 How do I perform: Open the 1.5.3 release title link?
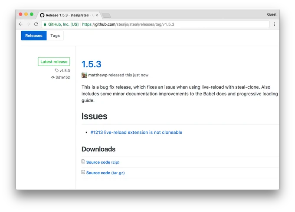point(92,64)
